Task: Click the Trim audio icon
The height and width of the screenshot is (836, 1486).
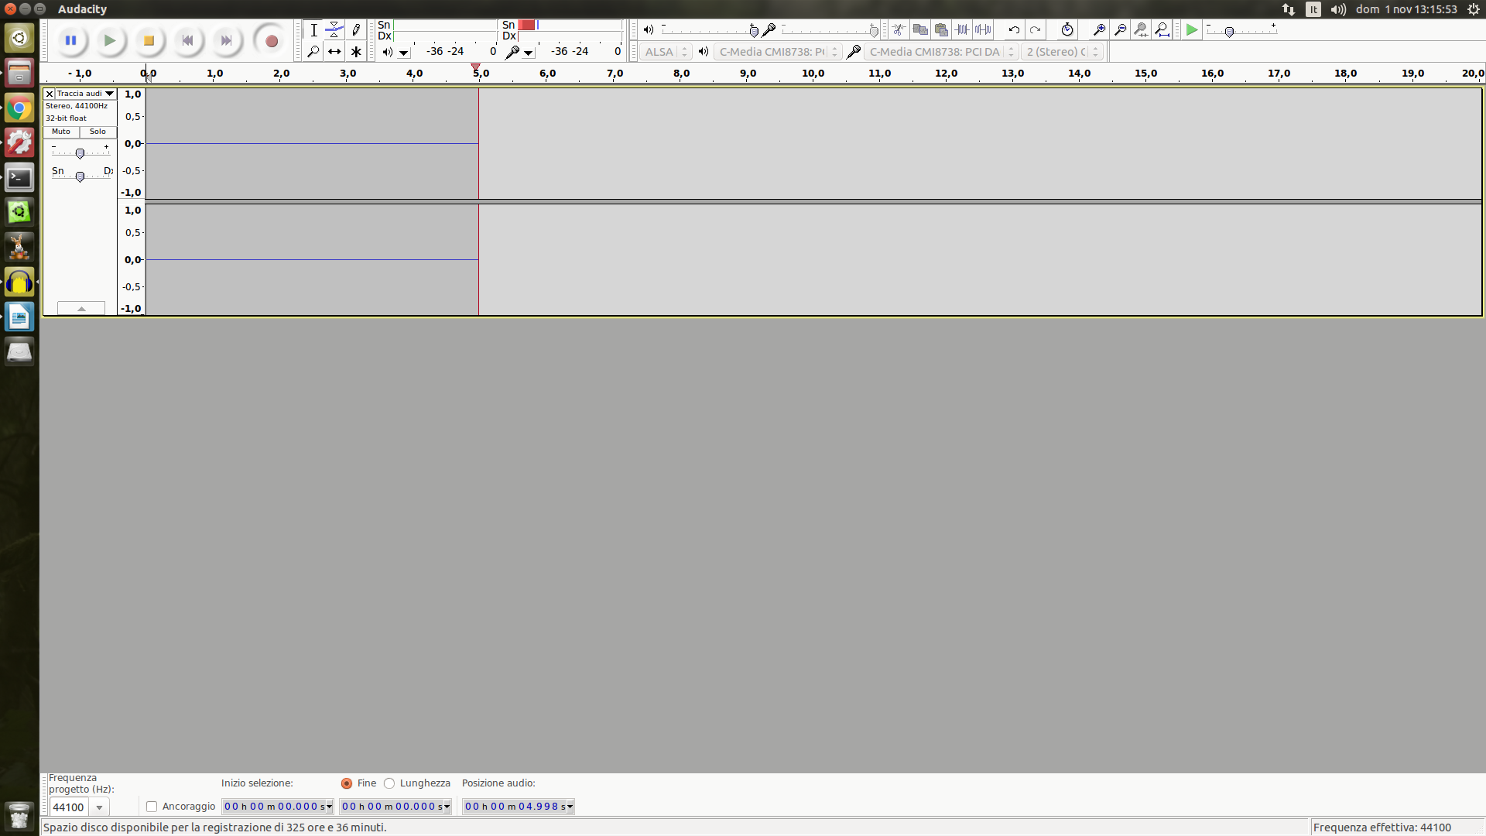Action: coord(962,30)
